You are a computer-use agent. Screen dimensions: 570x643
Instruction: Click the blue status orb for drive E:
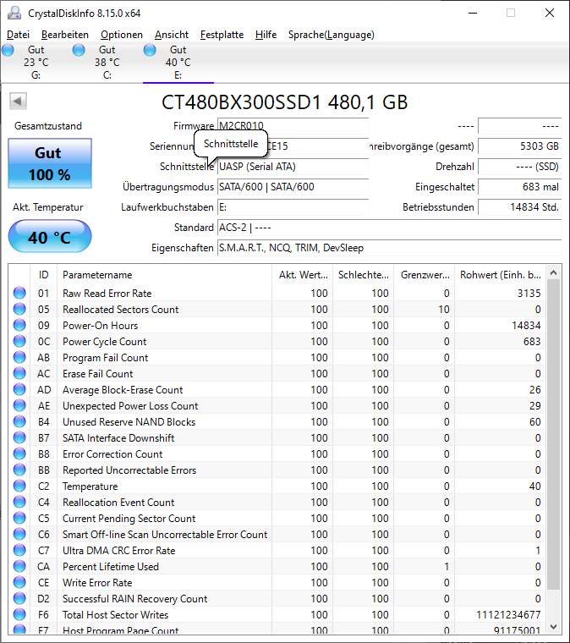(150, 50)
